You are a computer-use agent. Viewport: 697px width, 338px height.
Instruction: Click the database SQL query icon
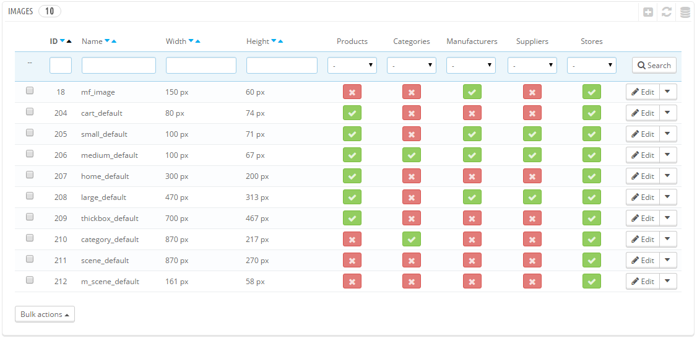coord(685,12)
